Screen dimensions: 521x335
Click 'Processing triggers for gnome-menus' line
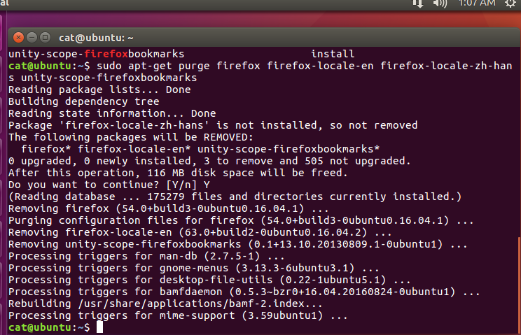pyautogui.click(x=194, y=268)
